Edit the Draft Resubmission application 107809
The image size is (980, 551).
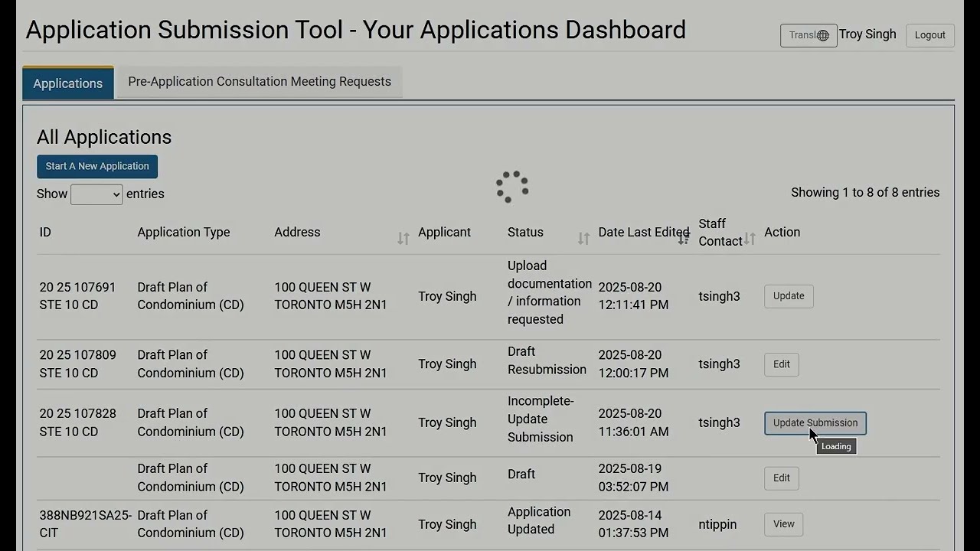(x=781, y=364)
